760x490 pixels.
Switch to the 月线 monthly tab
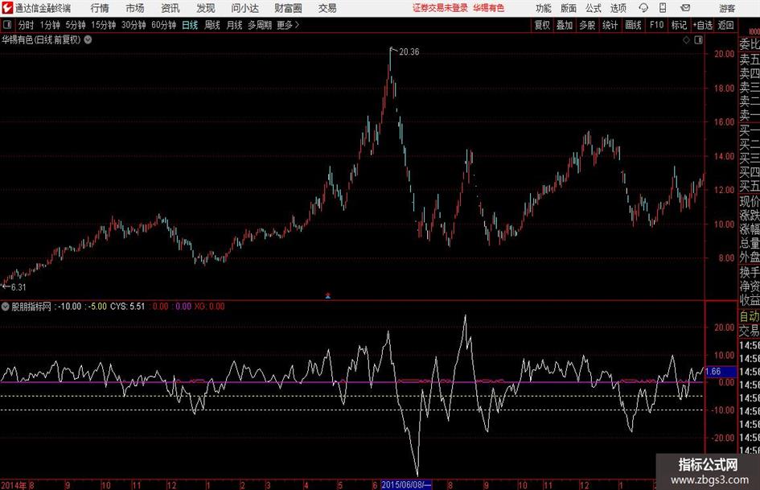click(x=235, y=25)
